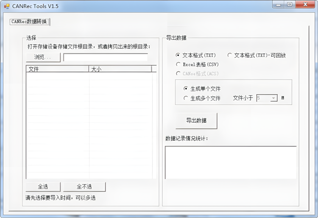Select the 文本格式(TXT)-可回放 radio option
The width and height of the screenshot is (318, 218).
point(230,55)
